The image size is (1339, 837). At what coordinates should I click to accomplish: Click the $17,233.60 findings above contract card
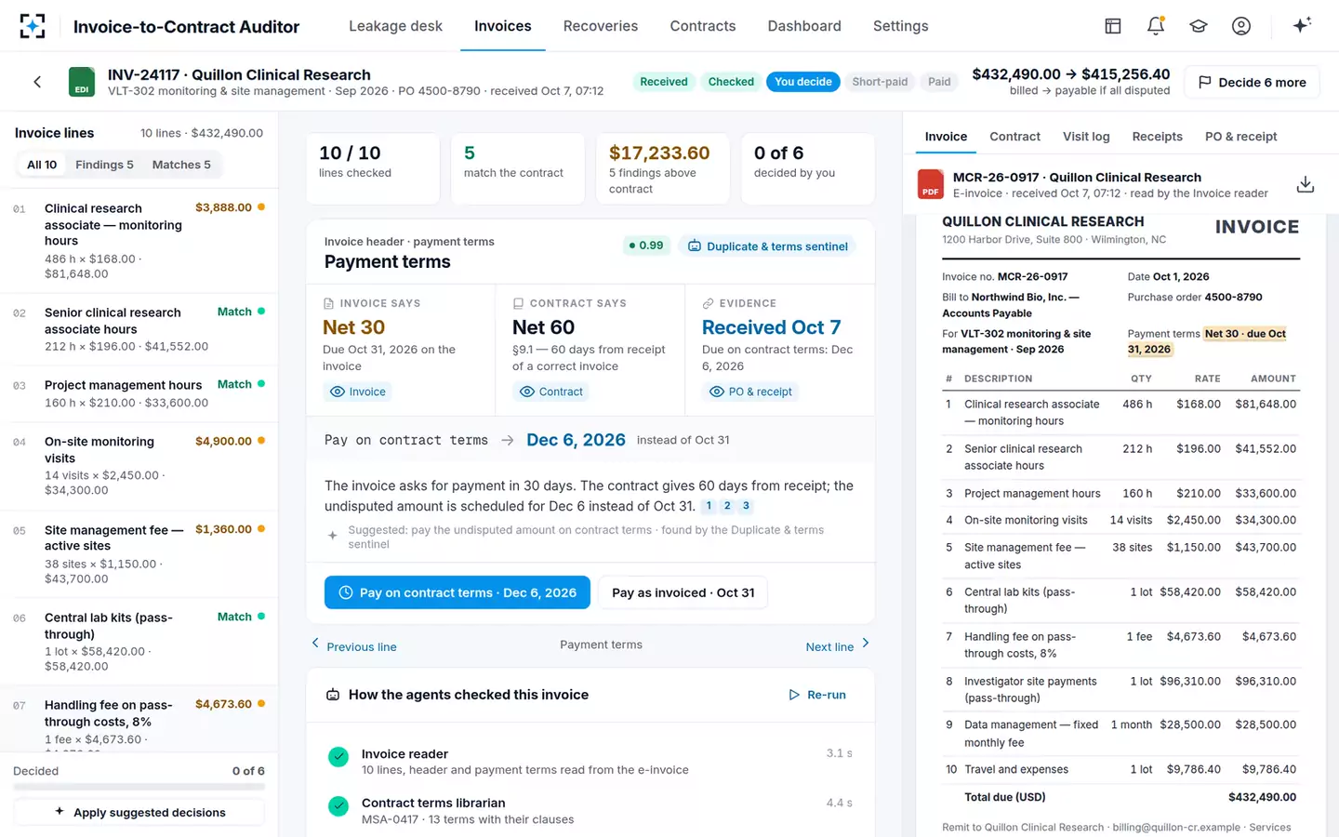coord(663,169)
